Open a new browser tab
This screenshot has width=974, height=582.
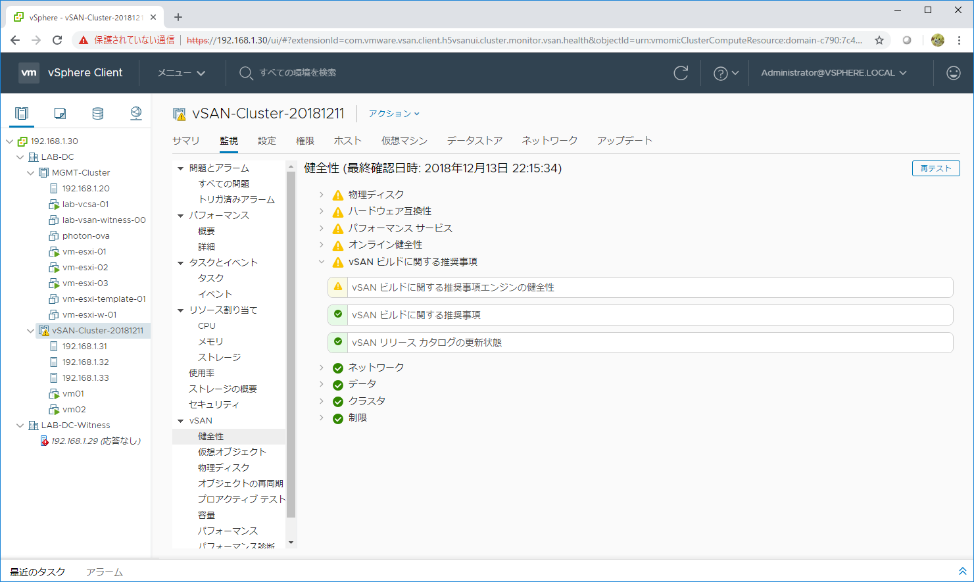pos(178,17)
